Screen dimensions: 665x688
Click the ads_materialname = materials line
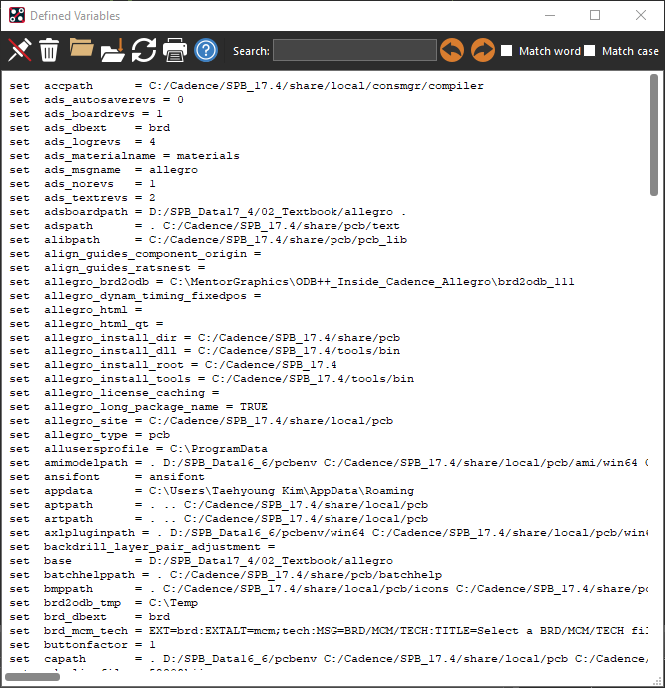[x=124, y=156]
